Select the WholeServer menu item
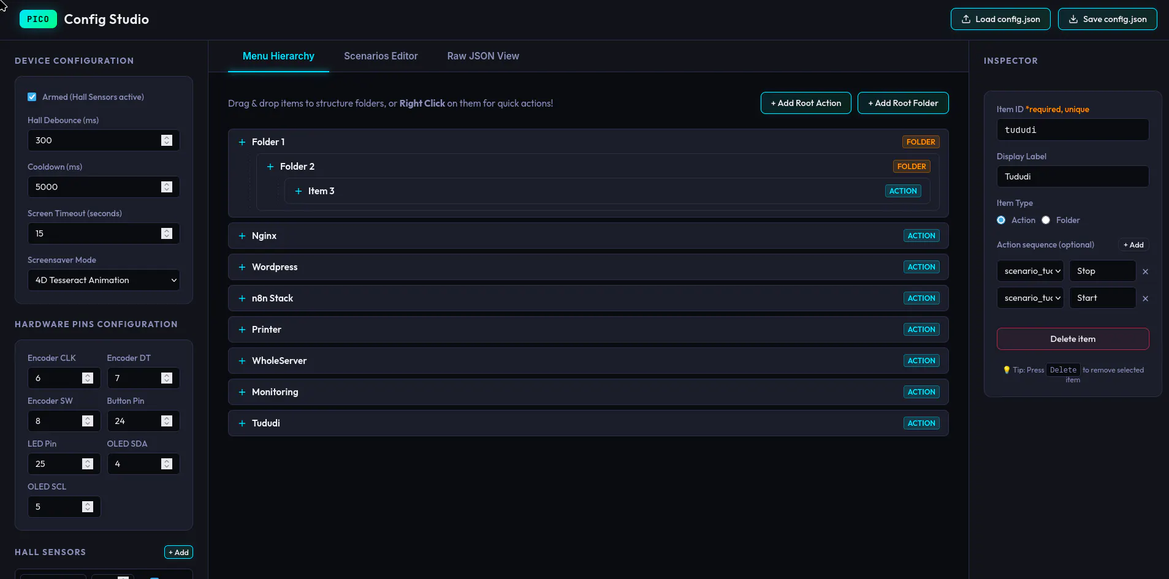1169x579 pixels. point(588,361)
